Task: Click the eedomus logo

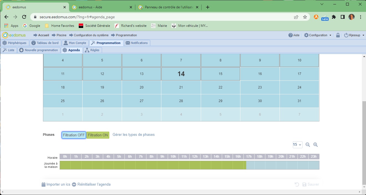Action: coord(14,35)
